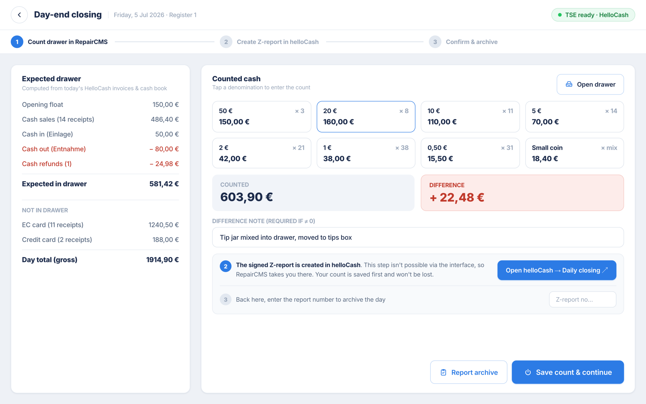
Task: Click the Credit card (2 receipts) row
Action: click(100, 240)
